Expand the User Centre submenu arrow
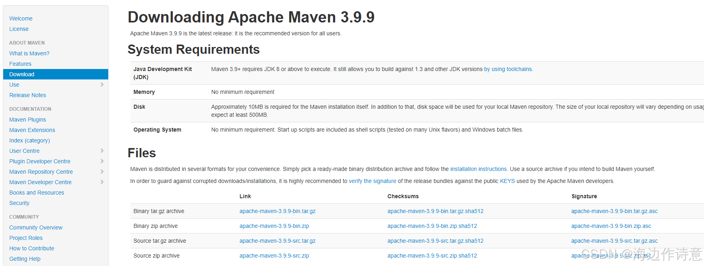This screenshot has height=266, width=704. tap(102, 151)
